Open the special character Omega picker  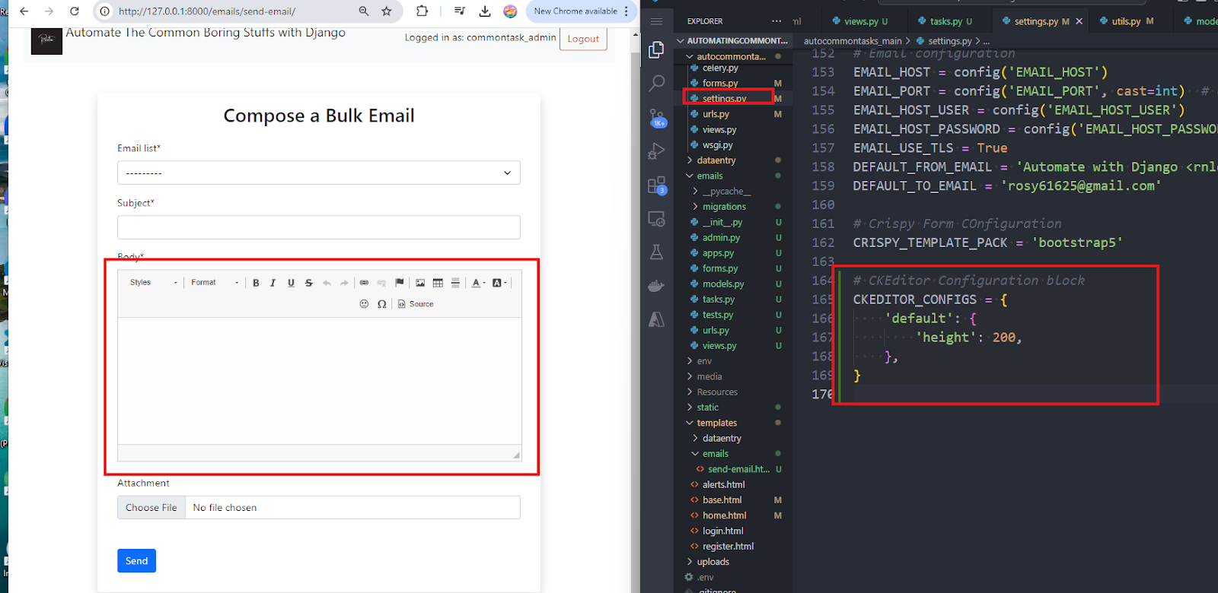coord(381,304)
